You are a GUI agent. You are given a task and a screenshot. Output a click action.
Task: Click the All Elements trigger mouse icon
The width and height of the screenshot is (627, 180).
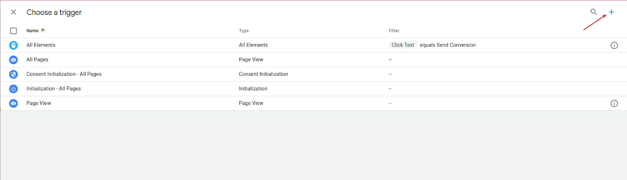13,45
